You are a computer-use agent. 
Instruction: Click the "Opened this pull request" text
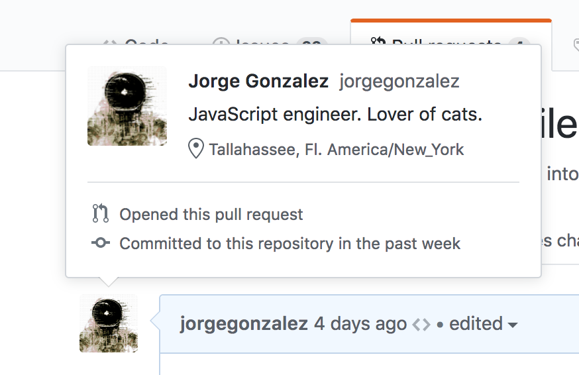pyautogui.click(x=211, y=215)
